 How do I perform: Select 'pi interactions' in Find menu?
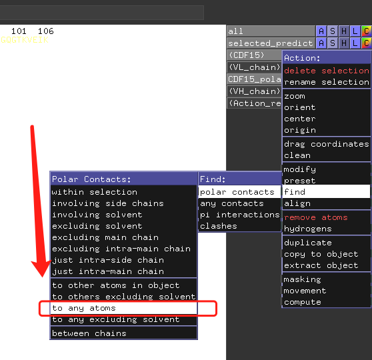click(239, 215)
